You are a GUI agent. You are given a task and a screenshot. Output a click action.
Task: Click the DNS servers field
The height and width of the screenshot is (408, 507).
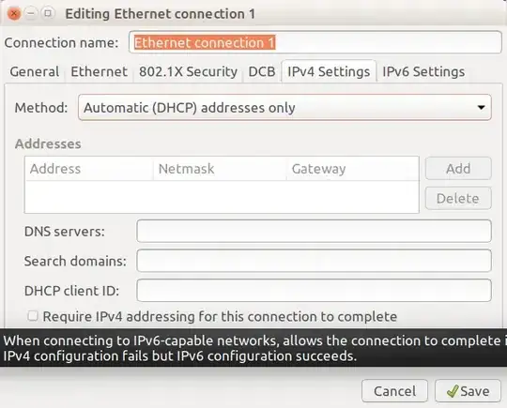(x=314, y=231)
